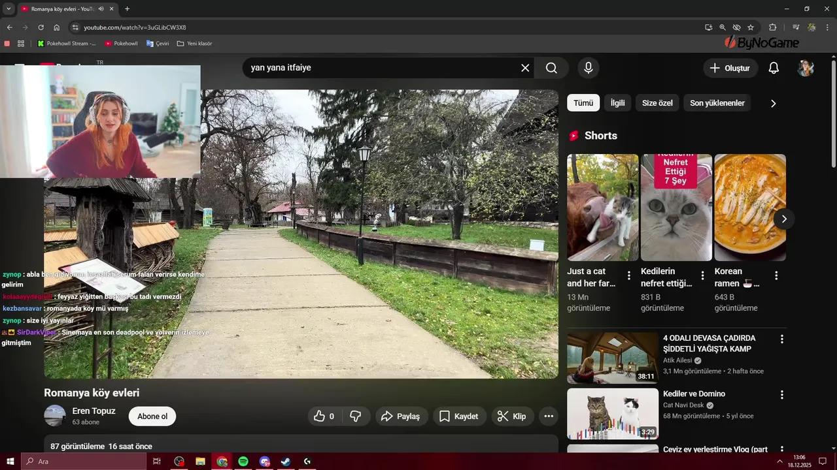837x470 pixels.
Task: Open the browser extensions puzzle icon
Action: click(x=773, y=27)
